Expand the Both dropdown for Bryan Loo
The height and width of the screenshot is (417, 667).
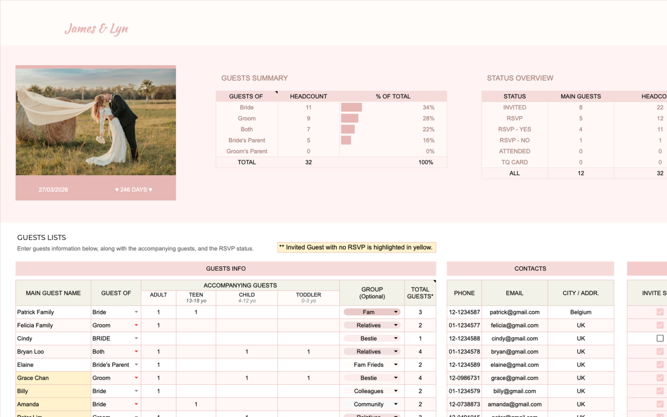(x=136, y=352)
